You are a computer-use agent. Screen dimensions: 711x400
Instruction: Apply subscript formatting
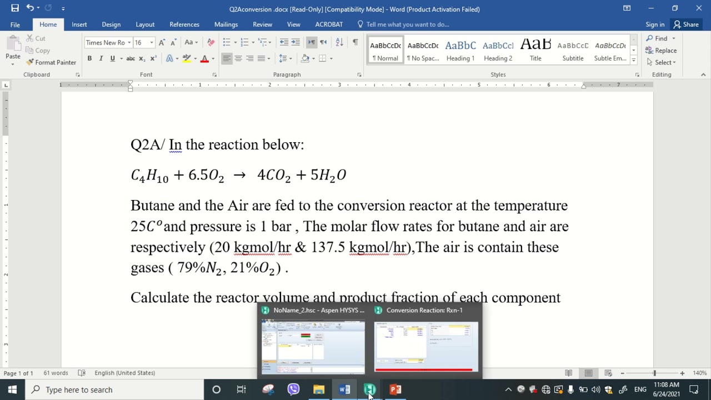pos(142,58)
